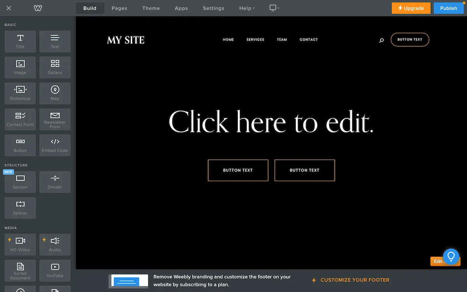This screenshot has height=292, width=467.
Task: Edit the 'Click here to edit.' headline
Action: [271, 122]
